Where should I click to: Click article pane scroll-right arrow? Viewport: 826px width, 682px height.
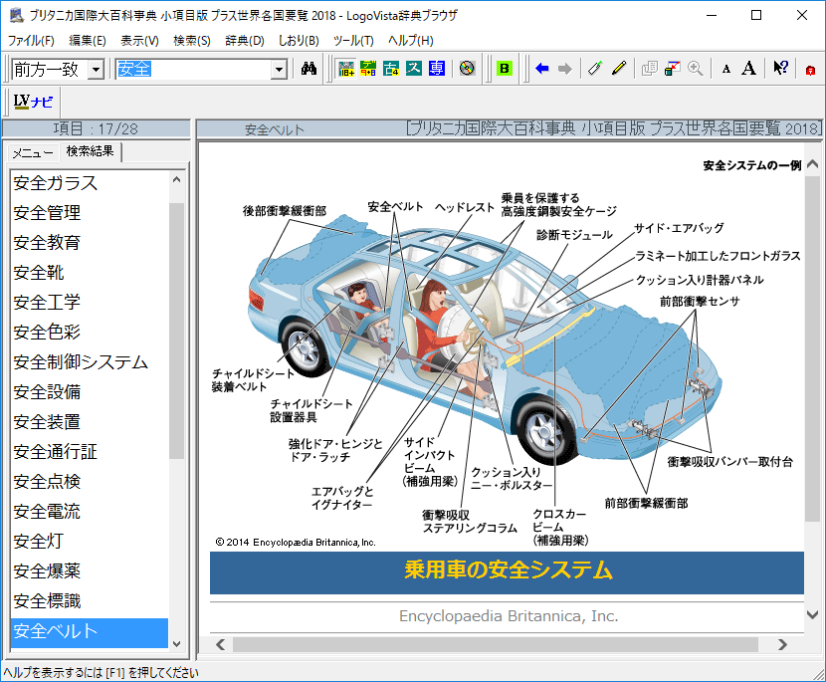(782, 644)
